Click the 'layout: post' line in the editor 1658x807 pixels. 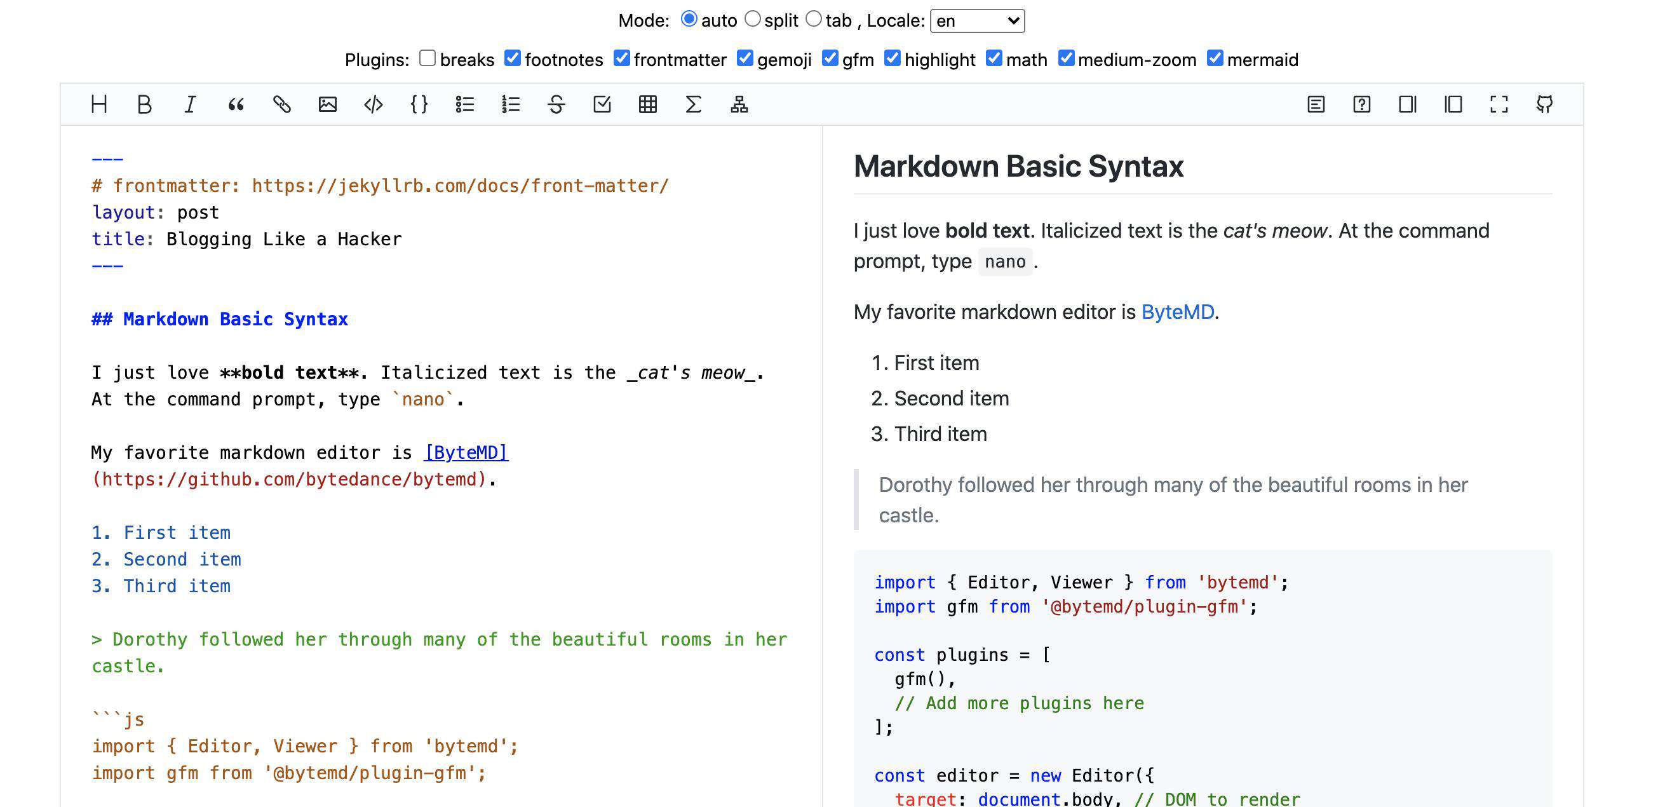155,212
